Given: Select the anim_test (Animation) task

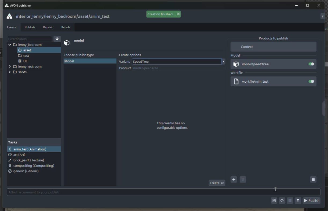Looking at the screenshot, I should click(x=34, y=149).
